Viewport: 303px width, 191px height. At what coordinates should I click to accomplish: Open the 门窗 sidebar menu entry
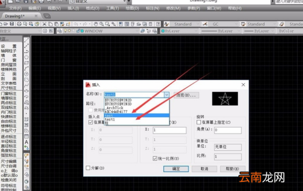click(9, 60)
